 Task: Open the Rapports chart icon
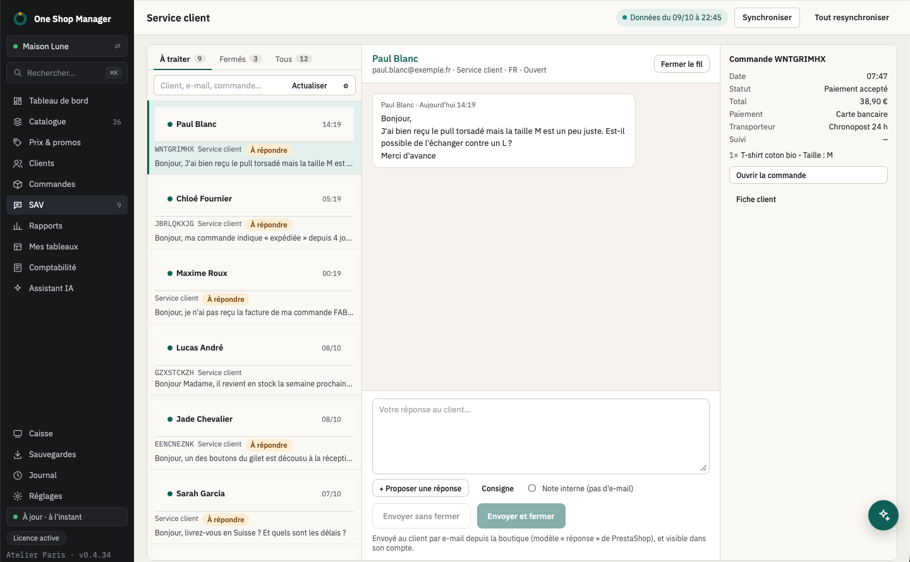(18, 226)
